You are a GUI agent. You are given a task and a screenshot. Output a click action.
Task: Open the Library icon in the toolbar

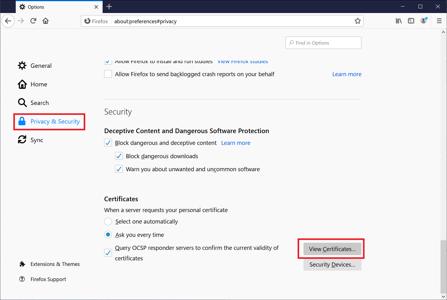click(399, 21)
